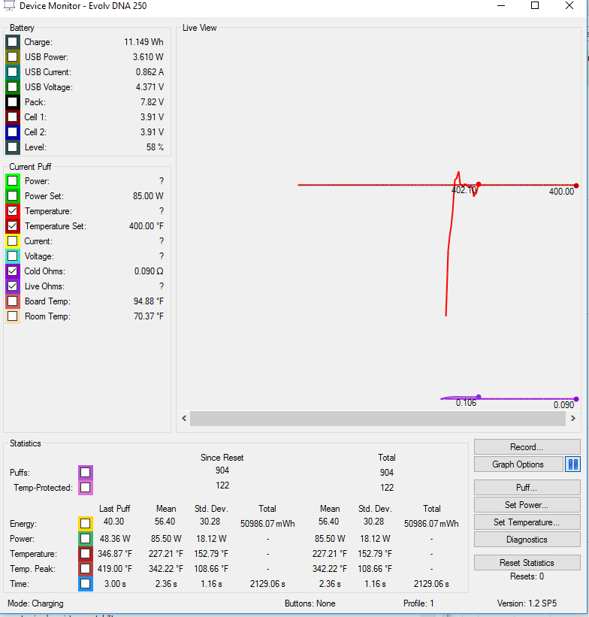Toggle off the Cold Ohms checkbox
Image resolution: width=589 pixels, height=617 pixels.
(13, 271)
